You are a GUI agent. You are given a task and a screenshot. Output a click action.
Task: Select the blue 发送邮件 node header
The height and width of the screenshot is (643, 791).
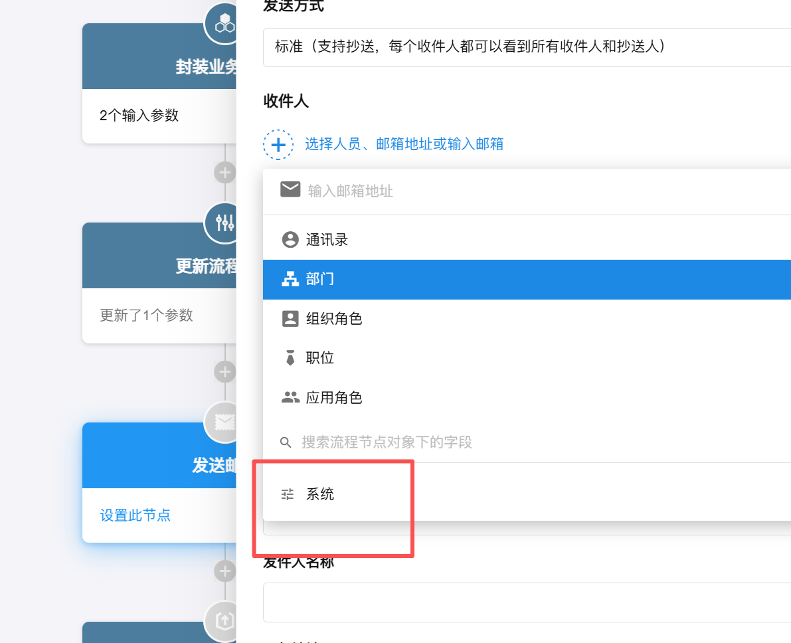pos(159,455)
